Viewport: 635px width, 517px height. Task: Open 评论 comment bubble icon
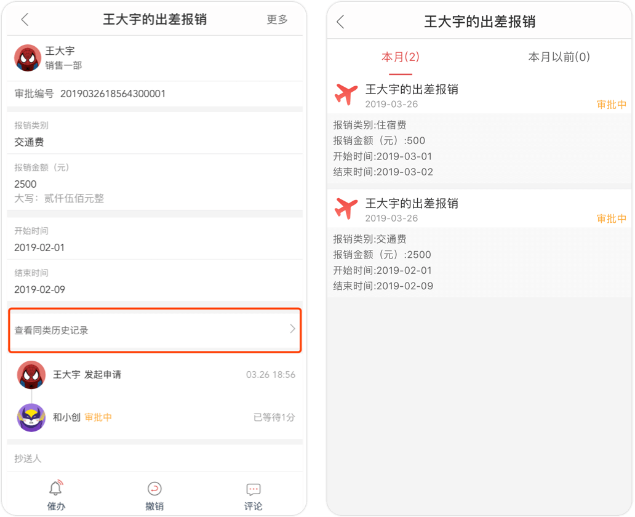pyautogui.click(x=254, y=489)
